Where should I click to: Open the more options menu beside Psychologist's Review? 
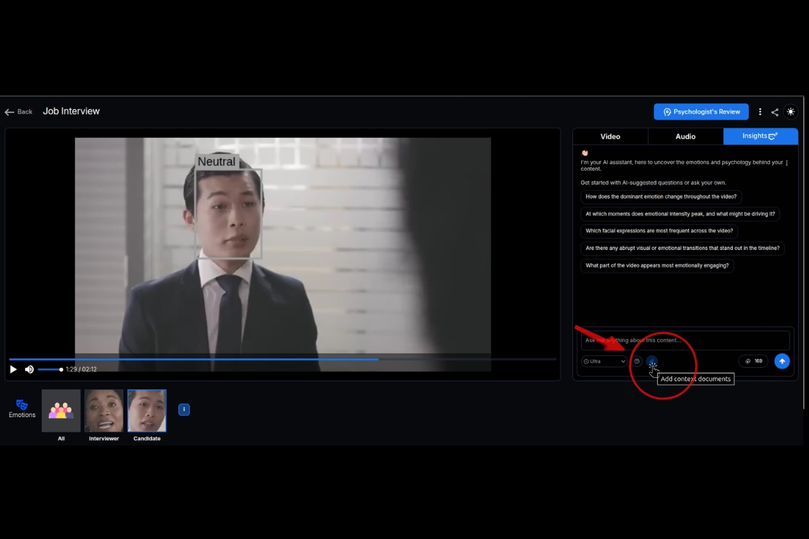(x=760, y=112)
